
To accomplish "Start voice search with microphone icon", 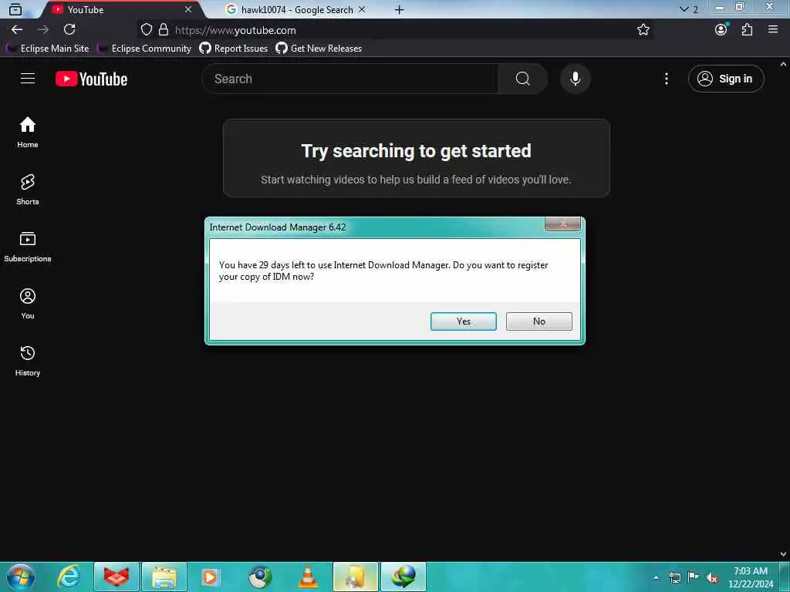I will [575, 79].
